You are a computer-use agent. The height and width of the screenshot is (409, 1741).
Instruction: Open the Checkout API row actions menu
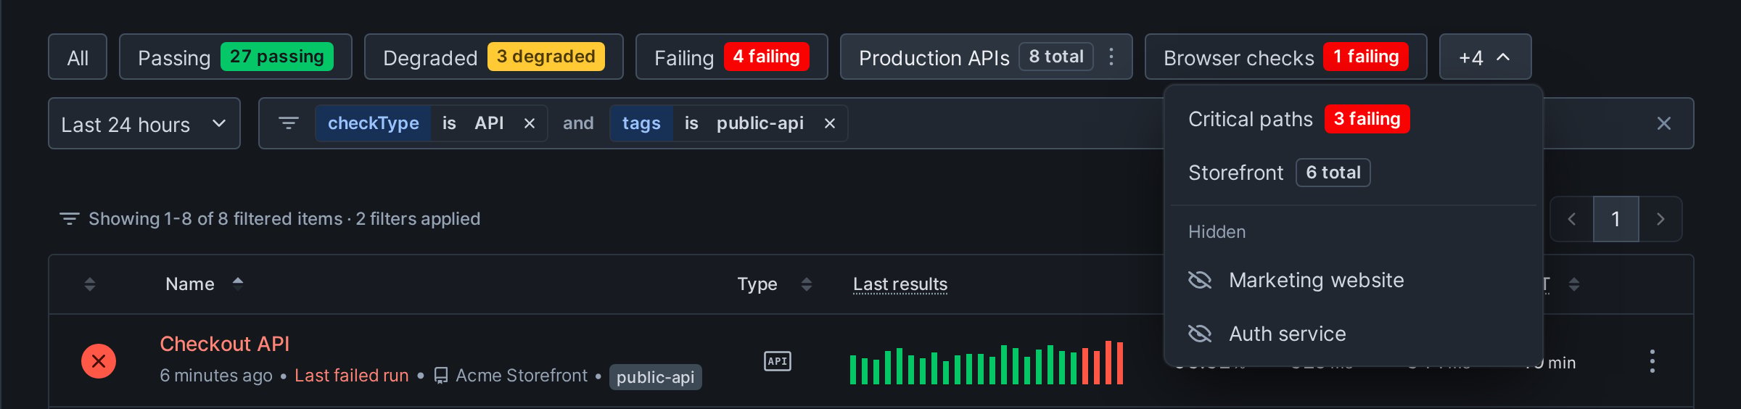point(1652,361)
